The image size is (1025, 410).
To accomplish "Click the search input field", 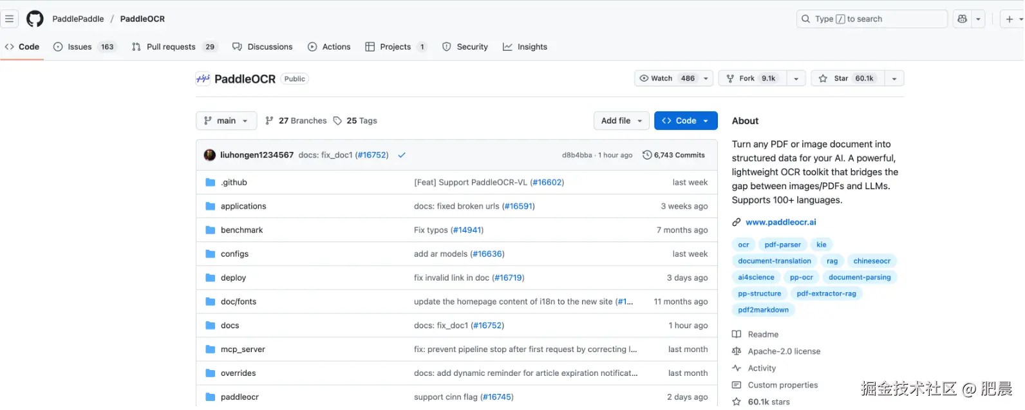I will click(x=872, y=19).
